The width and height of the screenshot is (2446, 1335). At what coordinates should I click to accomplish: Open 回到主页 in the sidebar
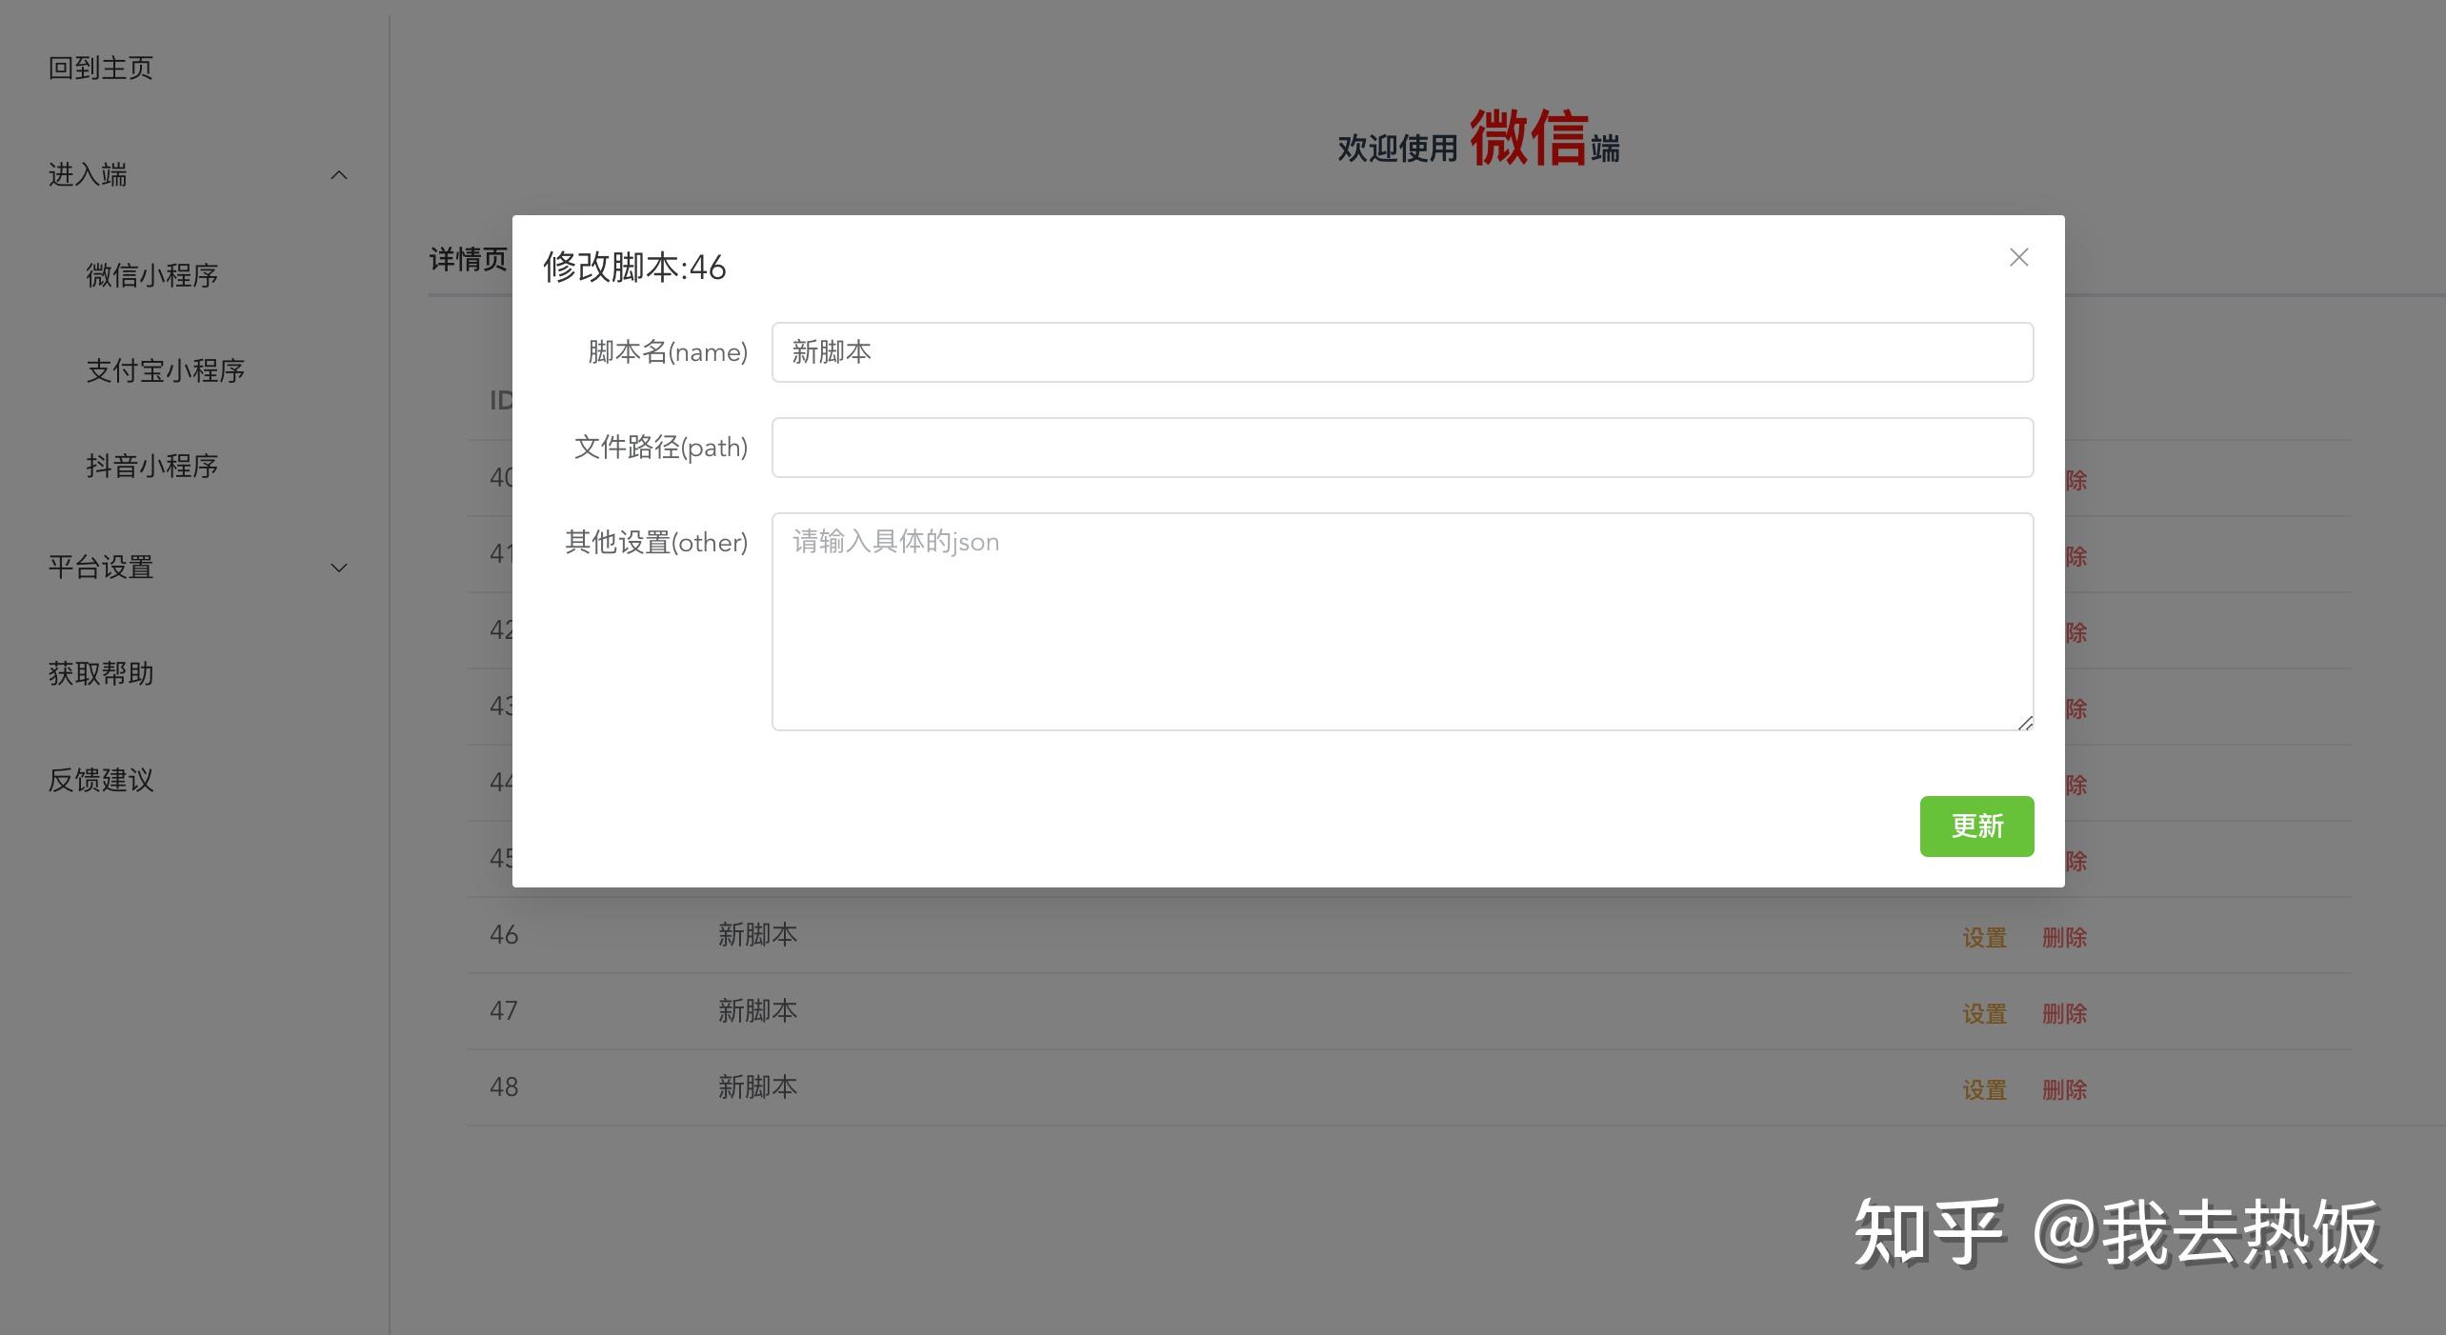(101, 69)
